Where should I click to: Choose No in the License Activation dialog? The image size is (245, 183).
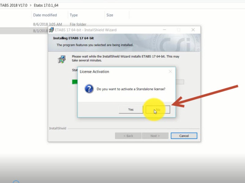158,109
